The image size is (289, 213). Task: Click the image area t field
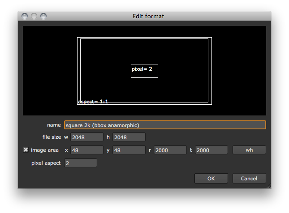(211, 150)
